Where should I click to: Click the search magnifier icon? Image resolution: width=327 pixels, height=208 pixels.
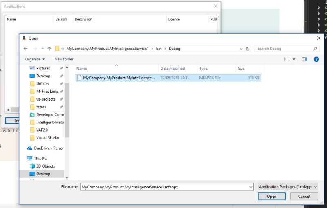click(x=315, y=49)
